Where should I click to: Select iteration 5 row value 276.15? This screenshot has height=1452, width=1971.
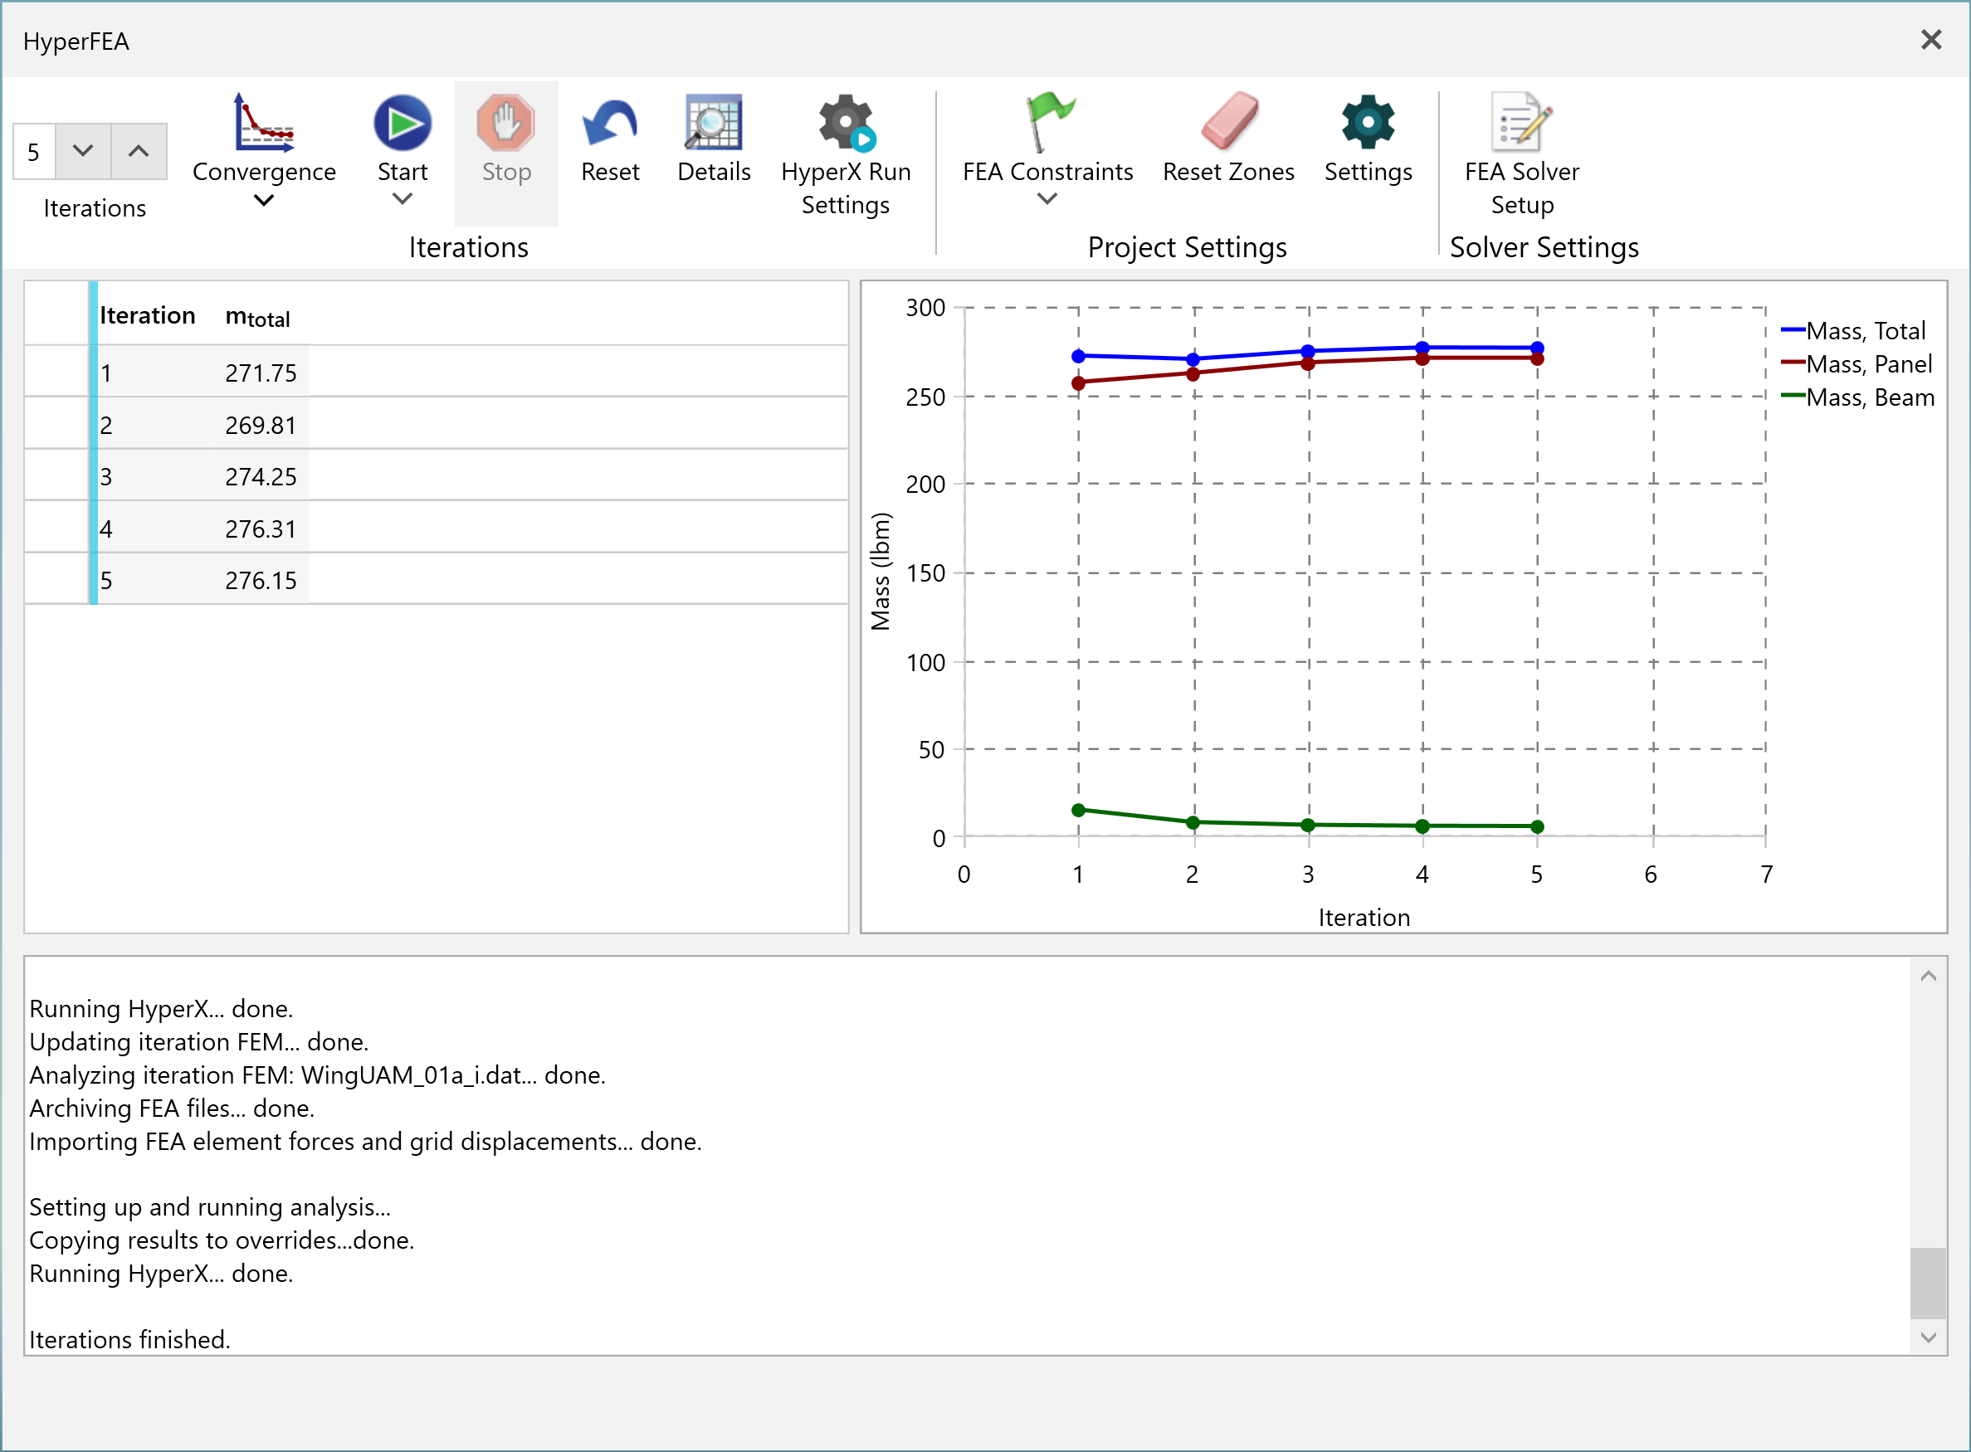261,580
